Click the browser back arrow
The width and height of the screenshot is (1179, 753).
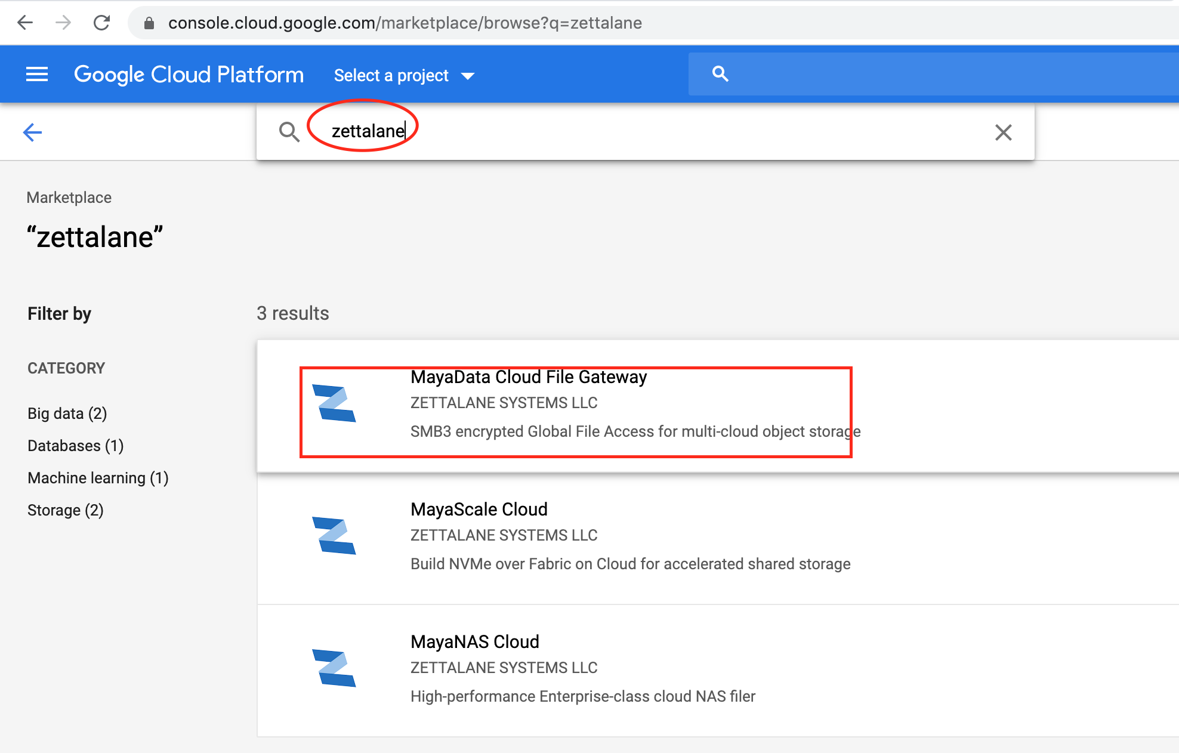coord(25,23)
